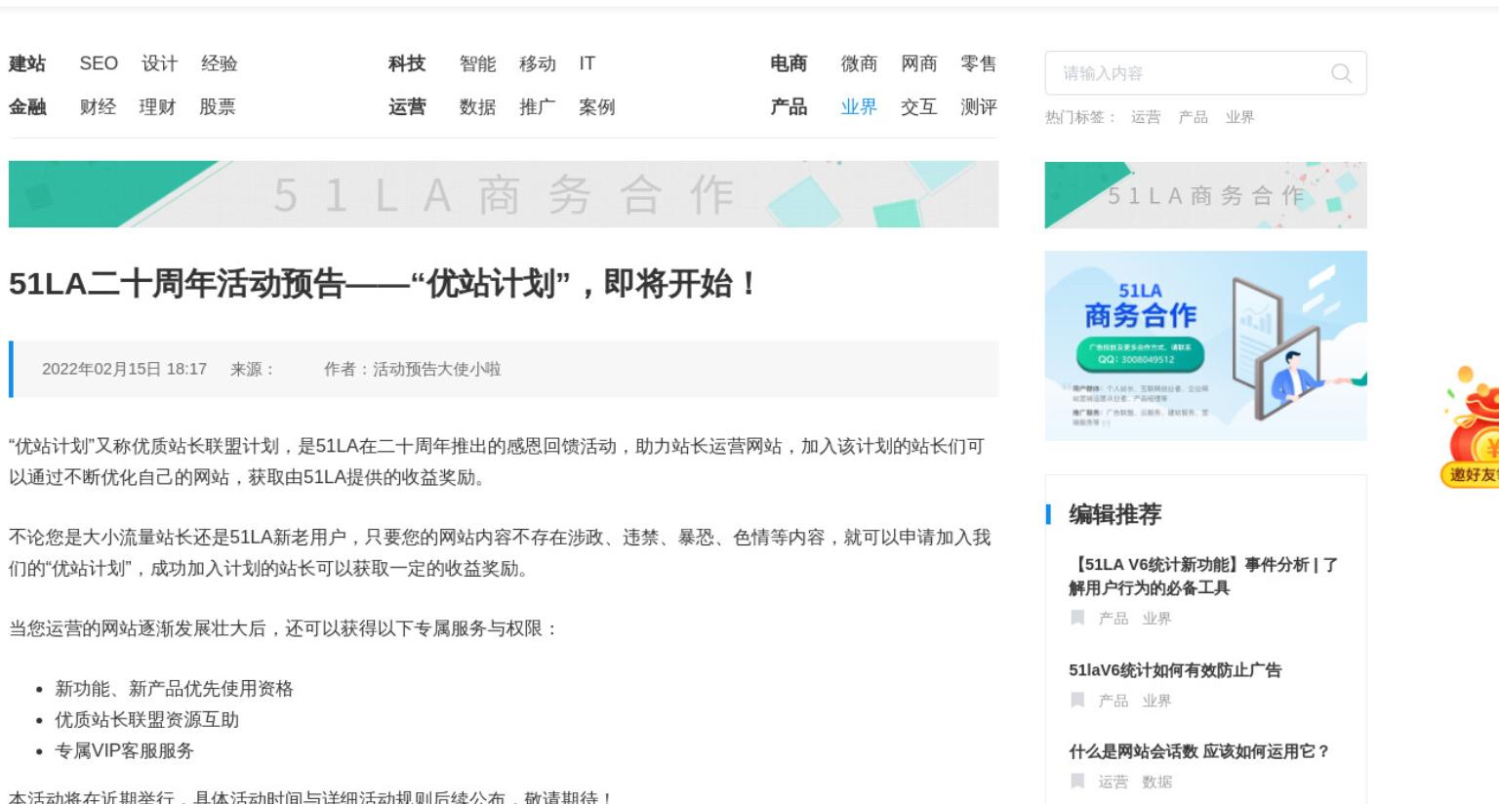Click the 编辑推荐 section heading

[1114, 514]
